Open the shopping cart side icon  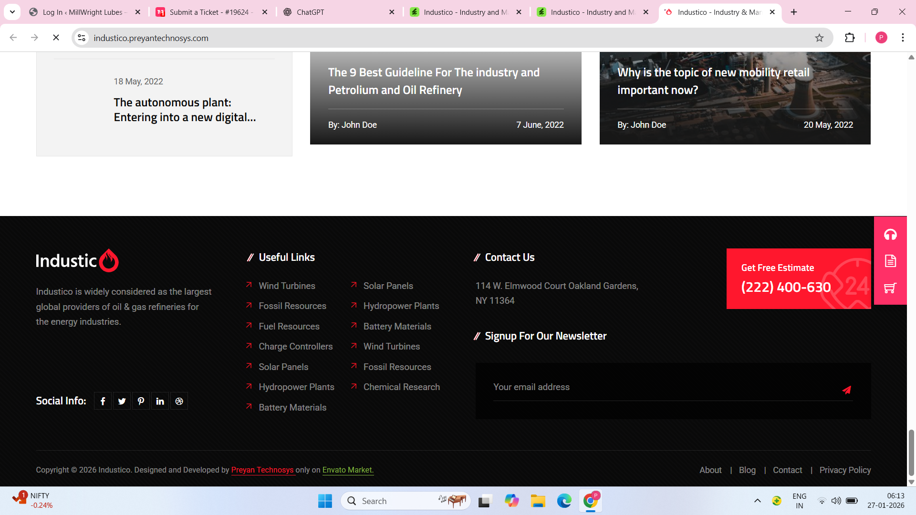pyautogui.click(x=890, y=288)
